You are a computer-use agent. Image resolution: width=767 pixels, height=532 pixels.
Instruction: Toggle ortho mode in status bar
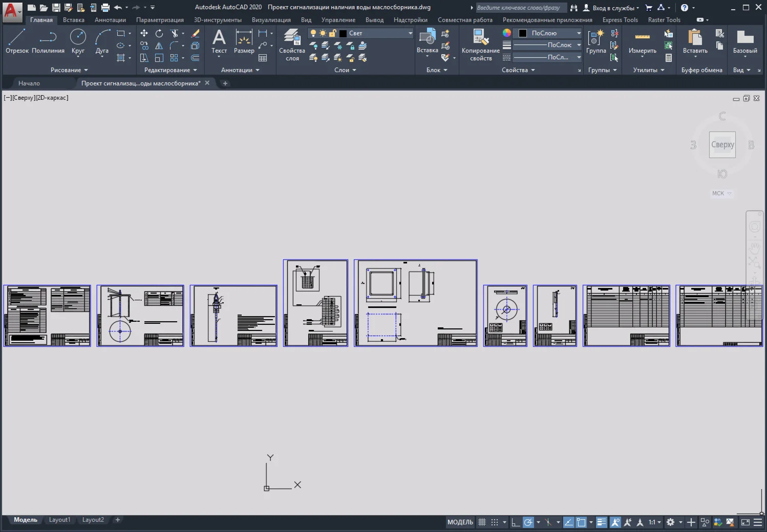tap(516, 522)
